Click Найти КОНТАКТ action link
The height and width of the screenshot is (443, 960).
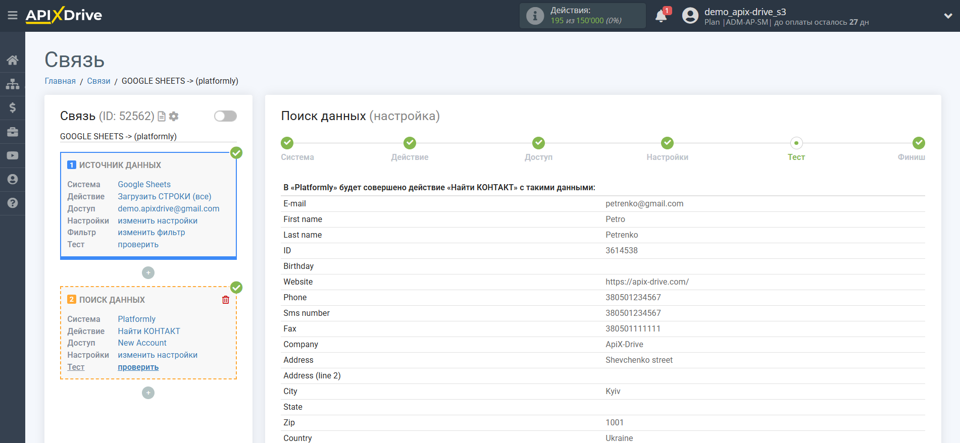click(149, 331)
